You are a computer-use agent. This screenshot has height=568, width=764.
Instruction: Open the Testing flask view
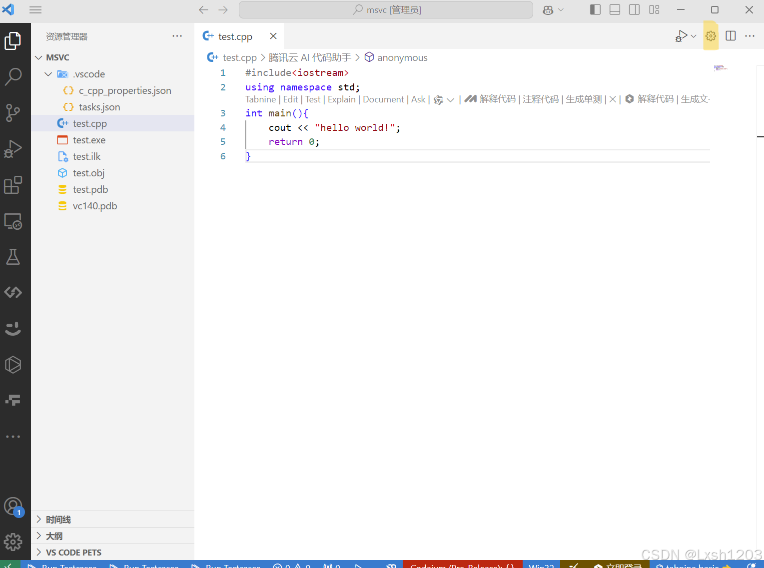pyautogui.click(x=12, y=257)
